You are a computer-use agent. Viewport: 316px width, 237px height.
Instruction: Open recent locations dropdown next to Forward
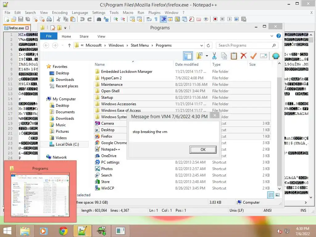click(62, 45)
